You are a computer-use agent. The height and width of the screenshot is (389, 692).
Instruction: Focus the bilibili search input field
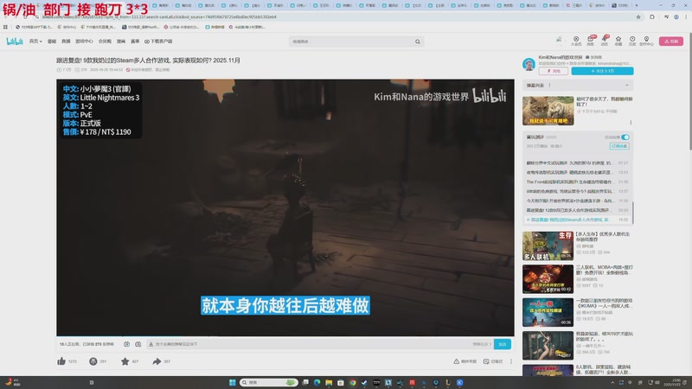(x=352, y=41)
